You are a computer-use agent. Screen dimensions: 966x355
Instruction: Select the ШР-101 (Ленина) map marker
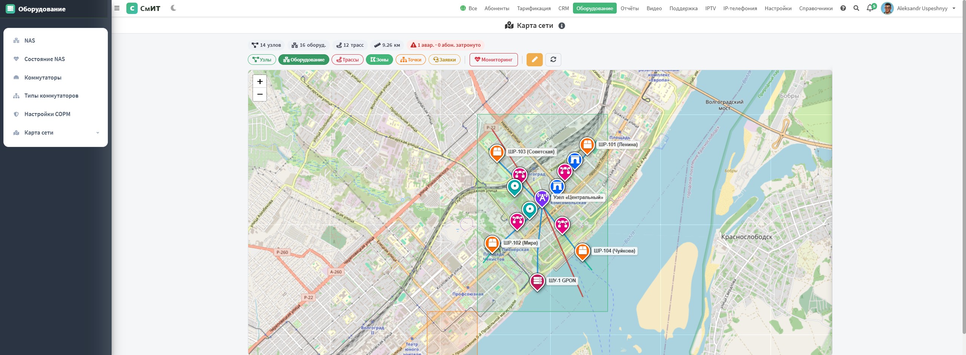pos(587,145)
